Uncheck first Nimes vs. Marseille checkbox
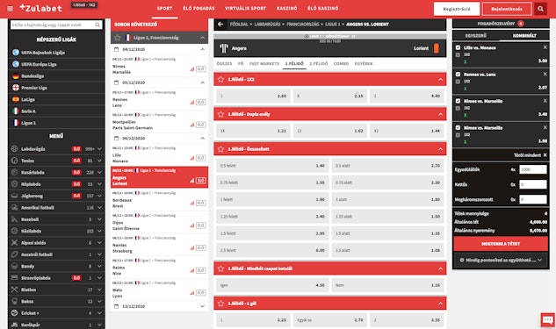 [x=458, y=101]
